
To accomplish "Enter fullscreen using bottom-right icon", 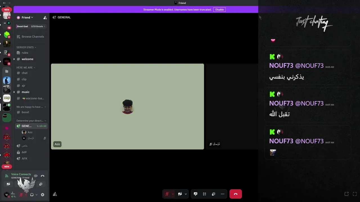I will coord(355,194).
